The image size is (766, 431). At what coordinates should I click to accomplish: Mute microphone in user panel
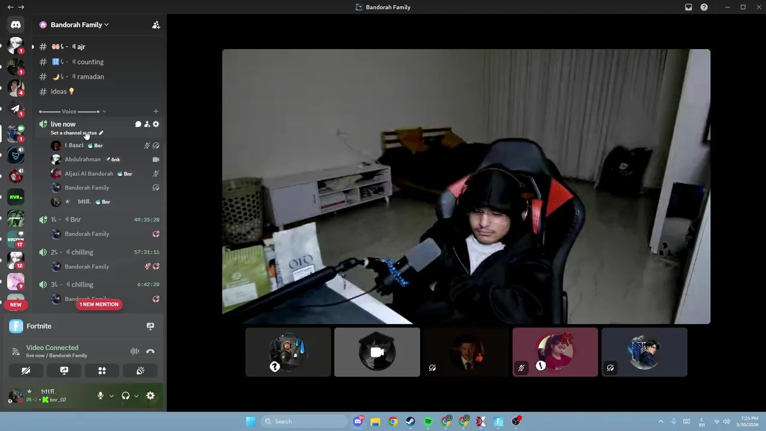101,396
